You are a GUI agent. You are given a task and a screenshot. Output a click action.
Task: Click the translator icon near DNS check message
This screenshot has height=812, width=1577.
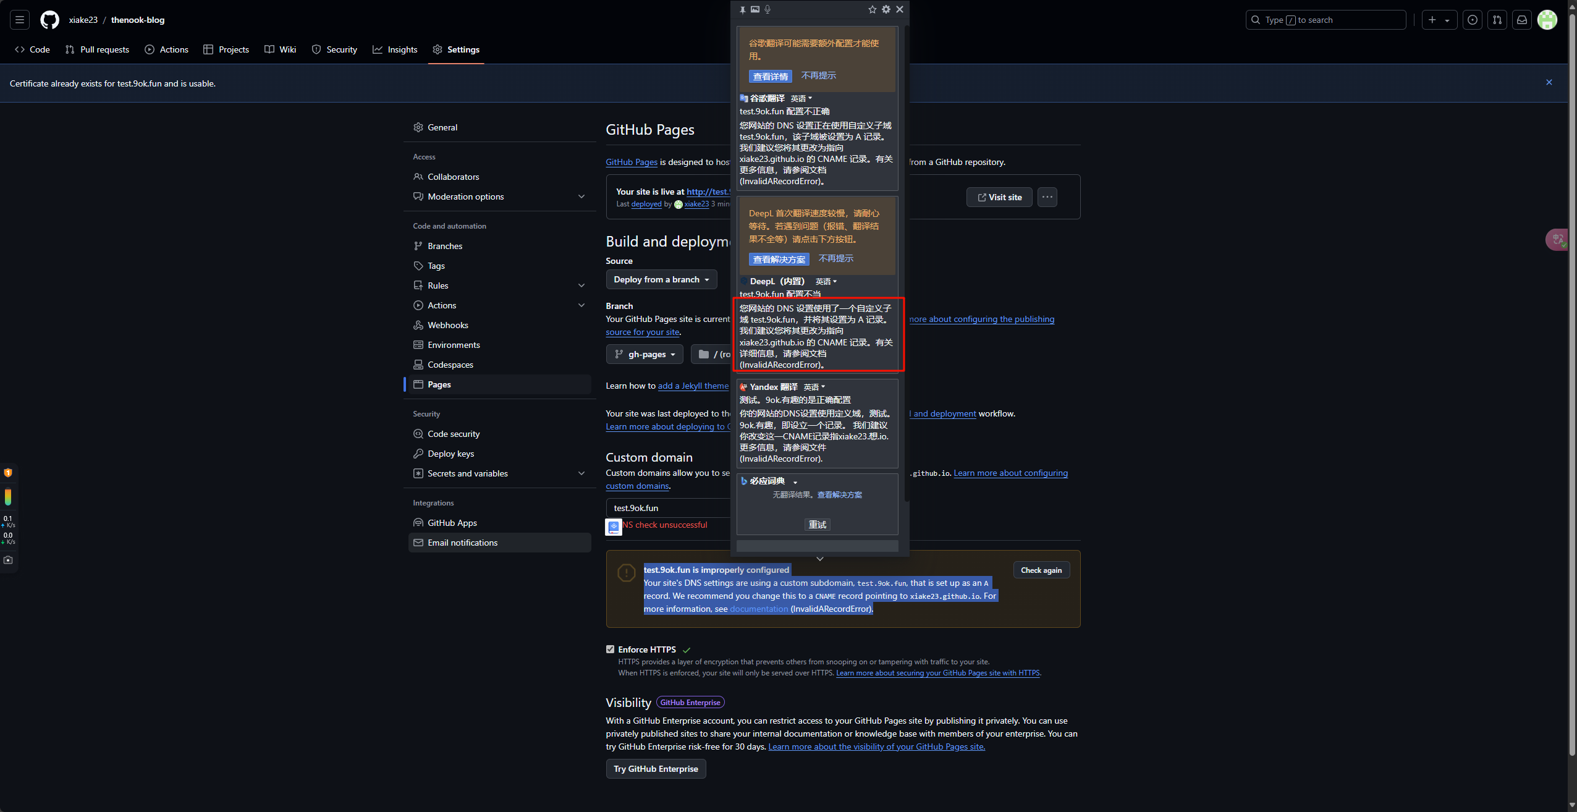[x=614, y=527]
